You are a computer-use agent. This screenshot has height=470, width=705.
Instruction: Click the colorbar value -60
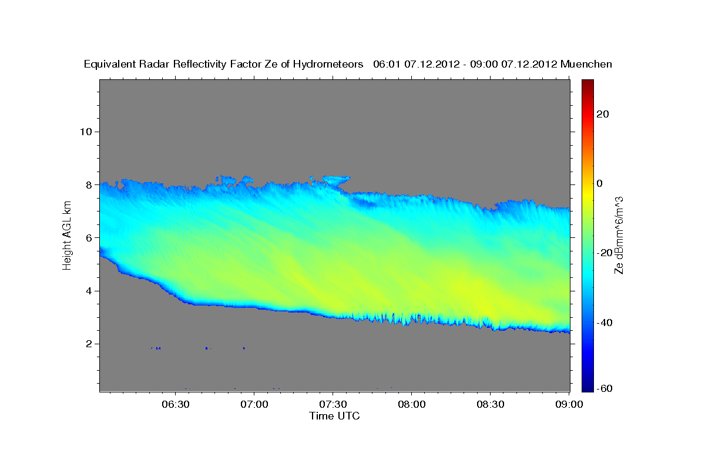pyautogui.click(x=604, y=388)
